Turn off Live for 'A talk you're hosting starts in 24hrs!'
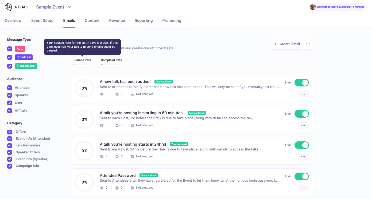Screen dimensions: 372x199 coord(301,145)
